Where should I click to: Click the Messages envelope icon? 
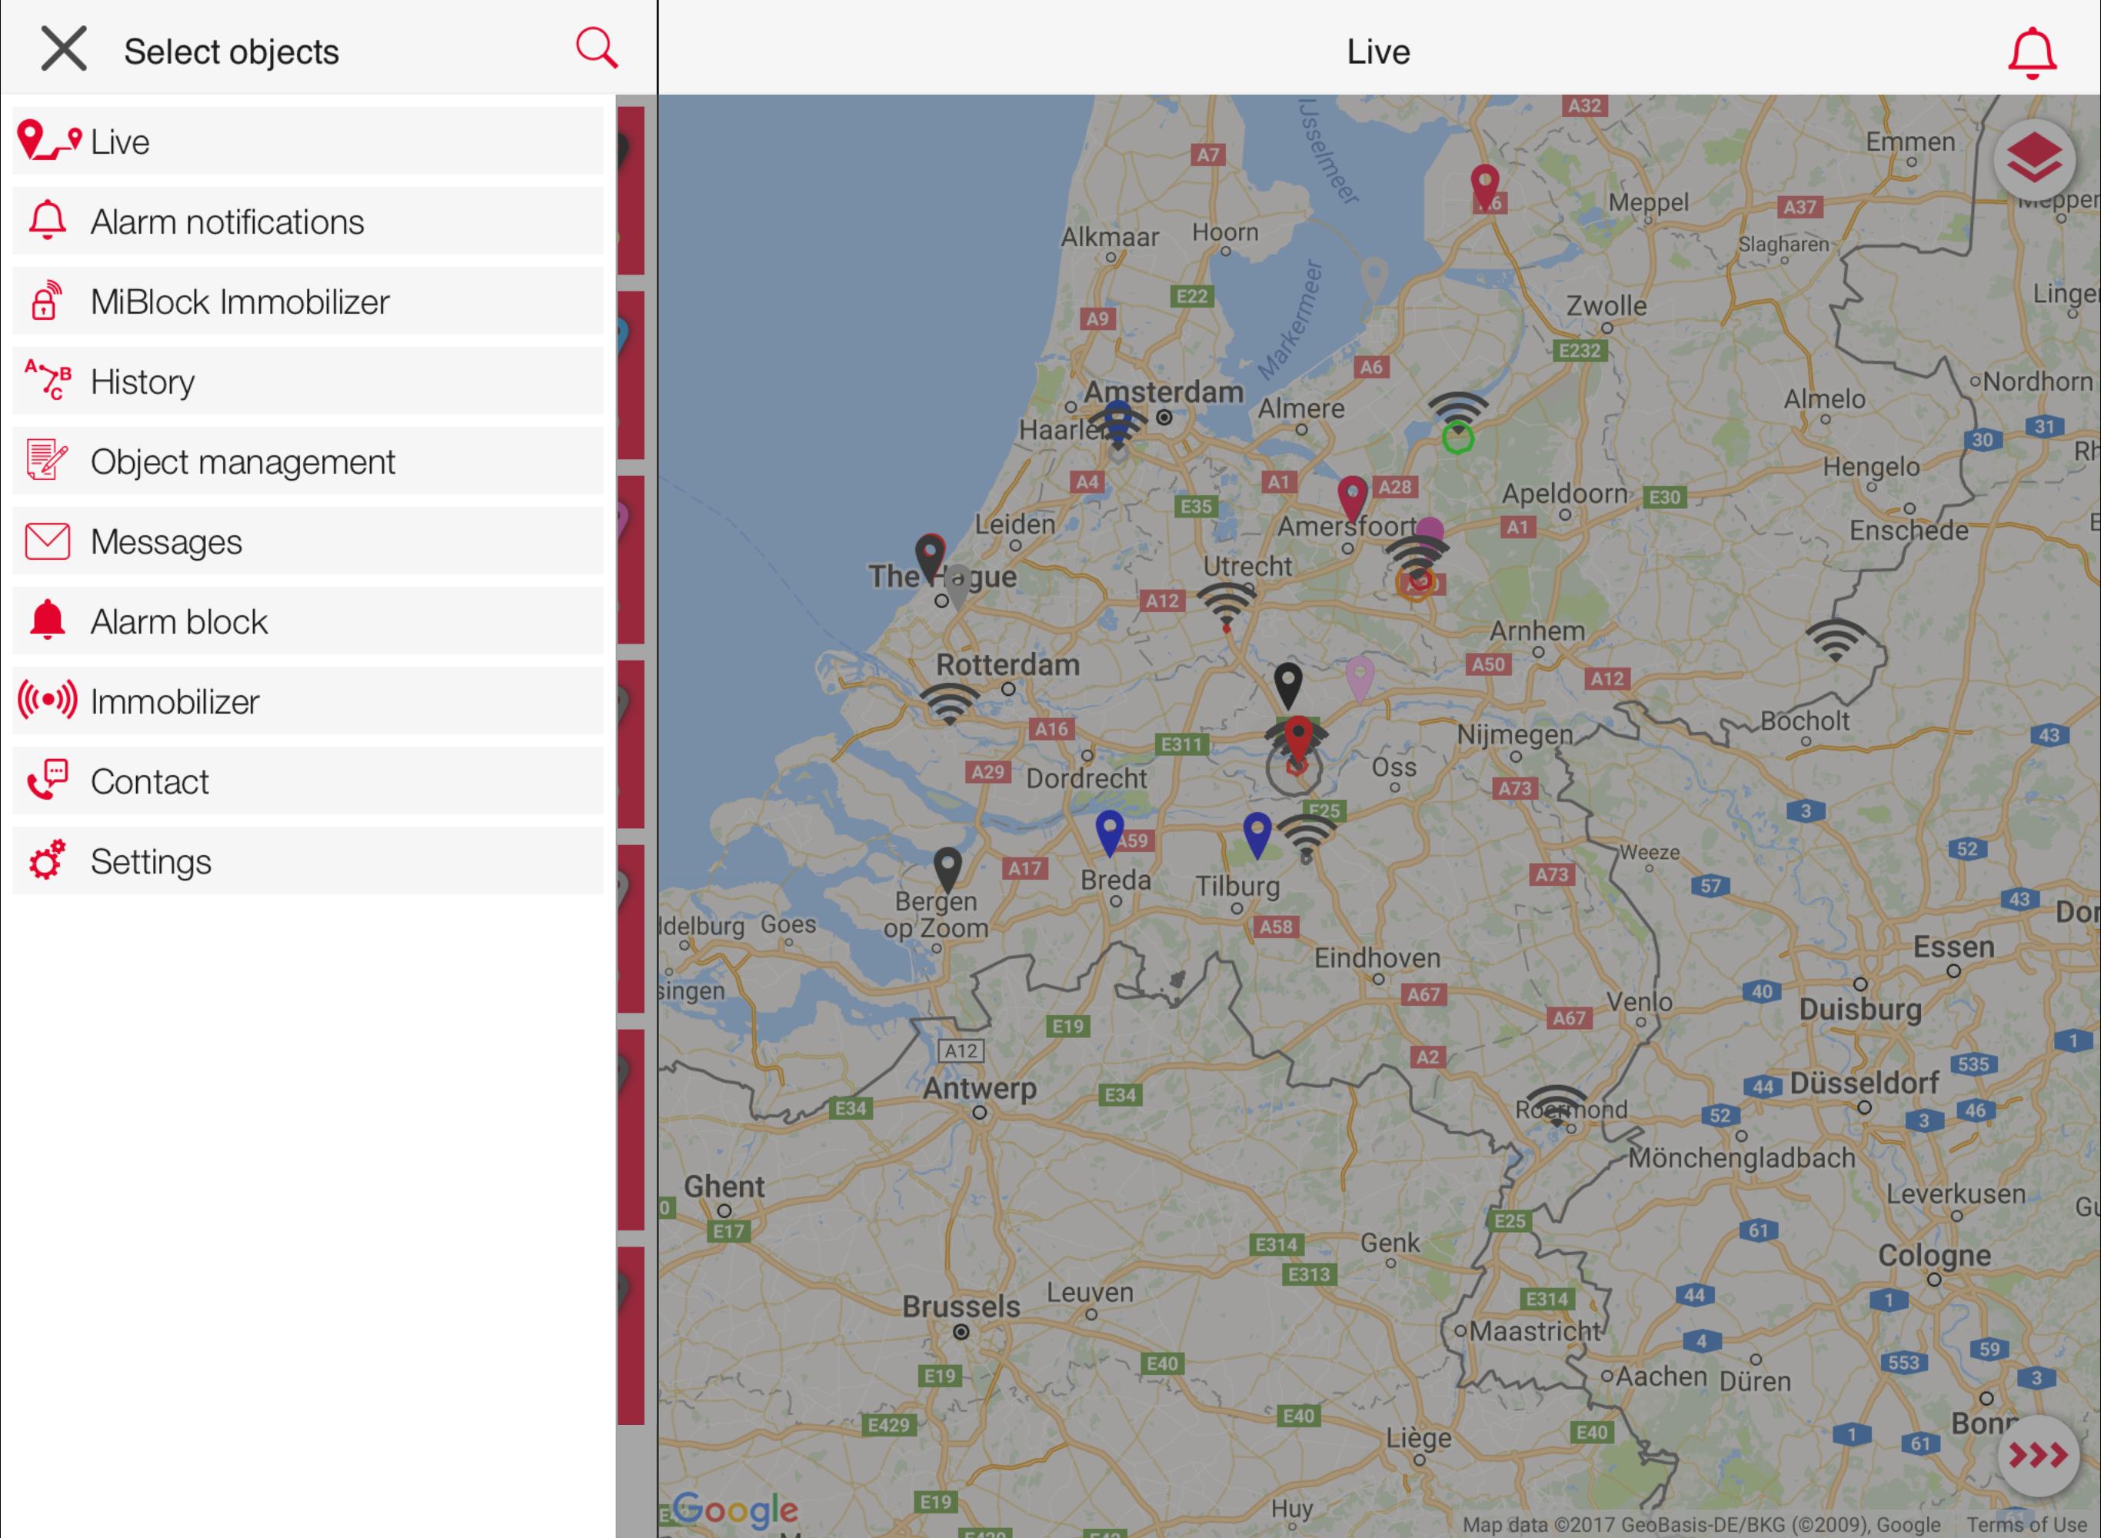(x=48, y=541)
